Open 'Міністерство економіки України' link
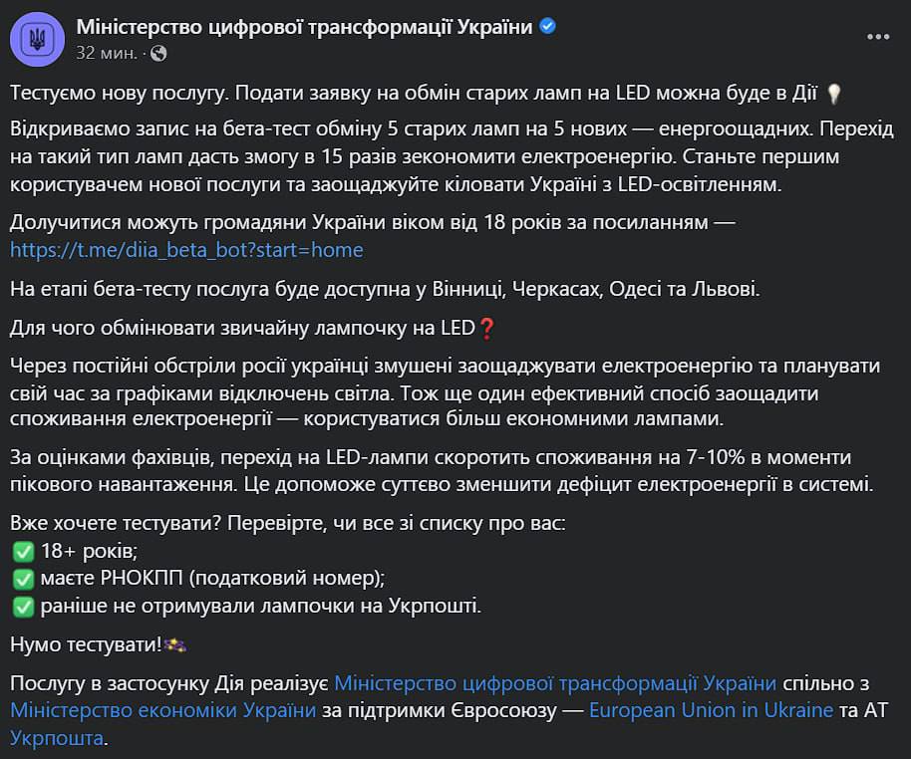This screenshot has height=759, width=911. point(163,711)
